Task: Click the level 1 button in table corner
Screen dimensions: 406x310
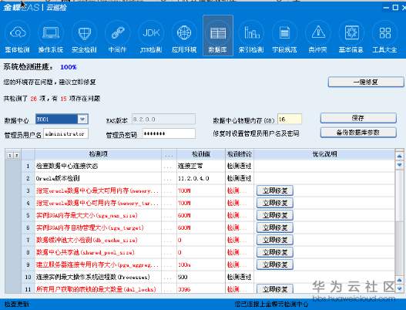Action: click(9, 155)
